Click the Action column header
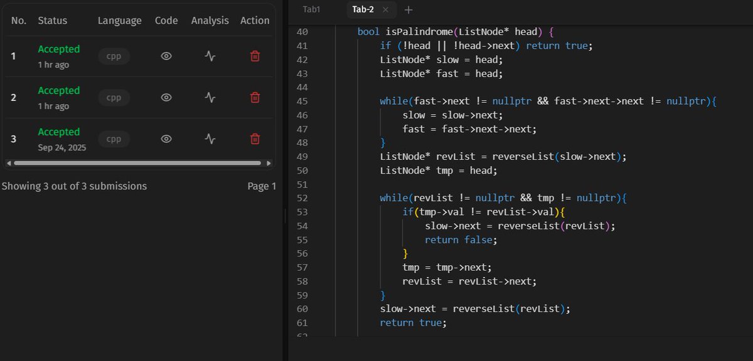 pyautogui.click(x=255, y=20)
